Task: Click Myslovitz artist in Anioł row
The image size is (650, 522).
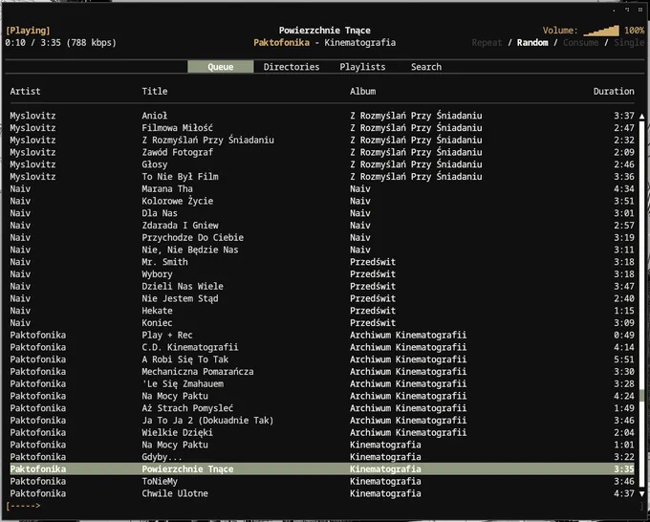Action: (x=32, y=116)
